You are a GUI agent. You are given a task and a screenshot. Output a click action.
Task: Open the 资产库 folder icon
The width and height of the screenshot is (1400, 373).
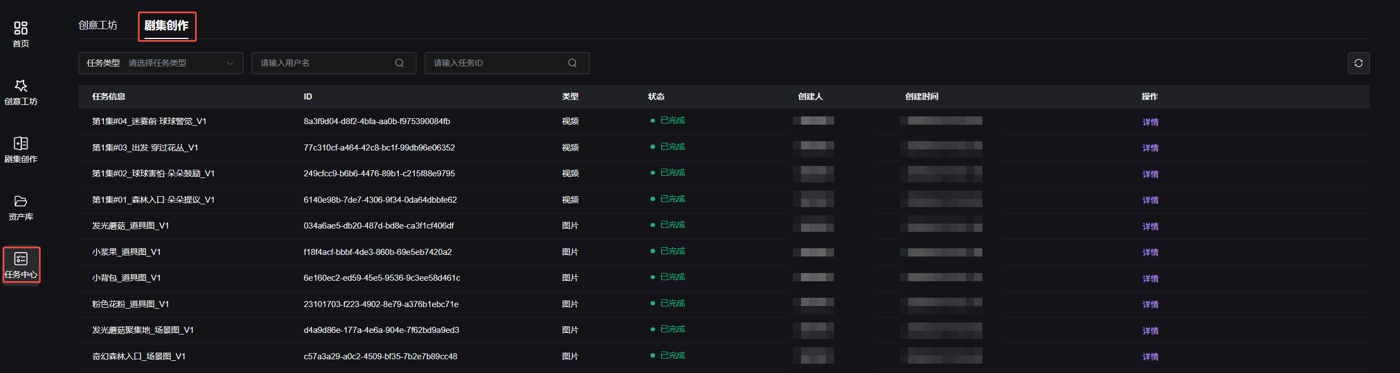tap(21, 202)
